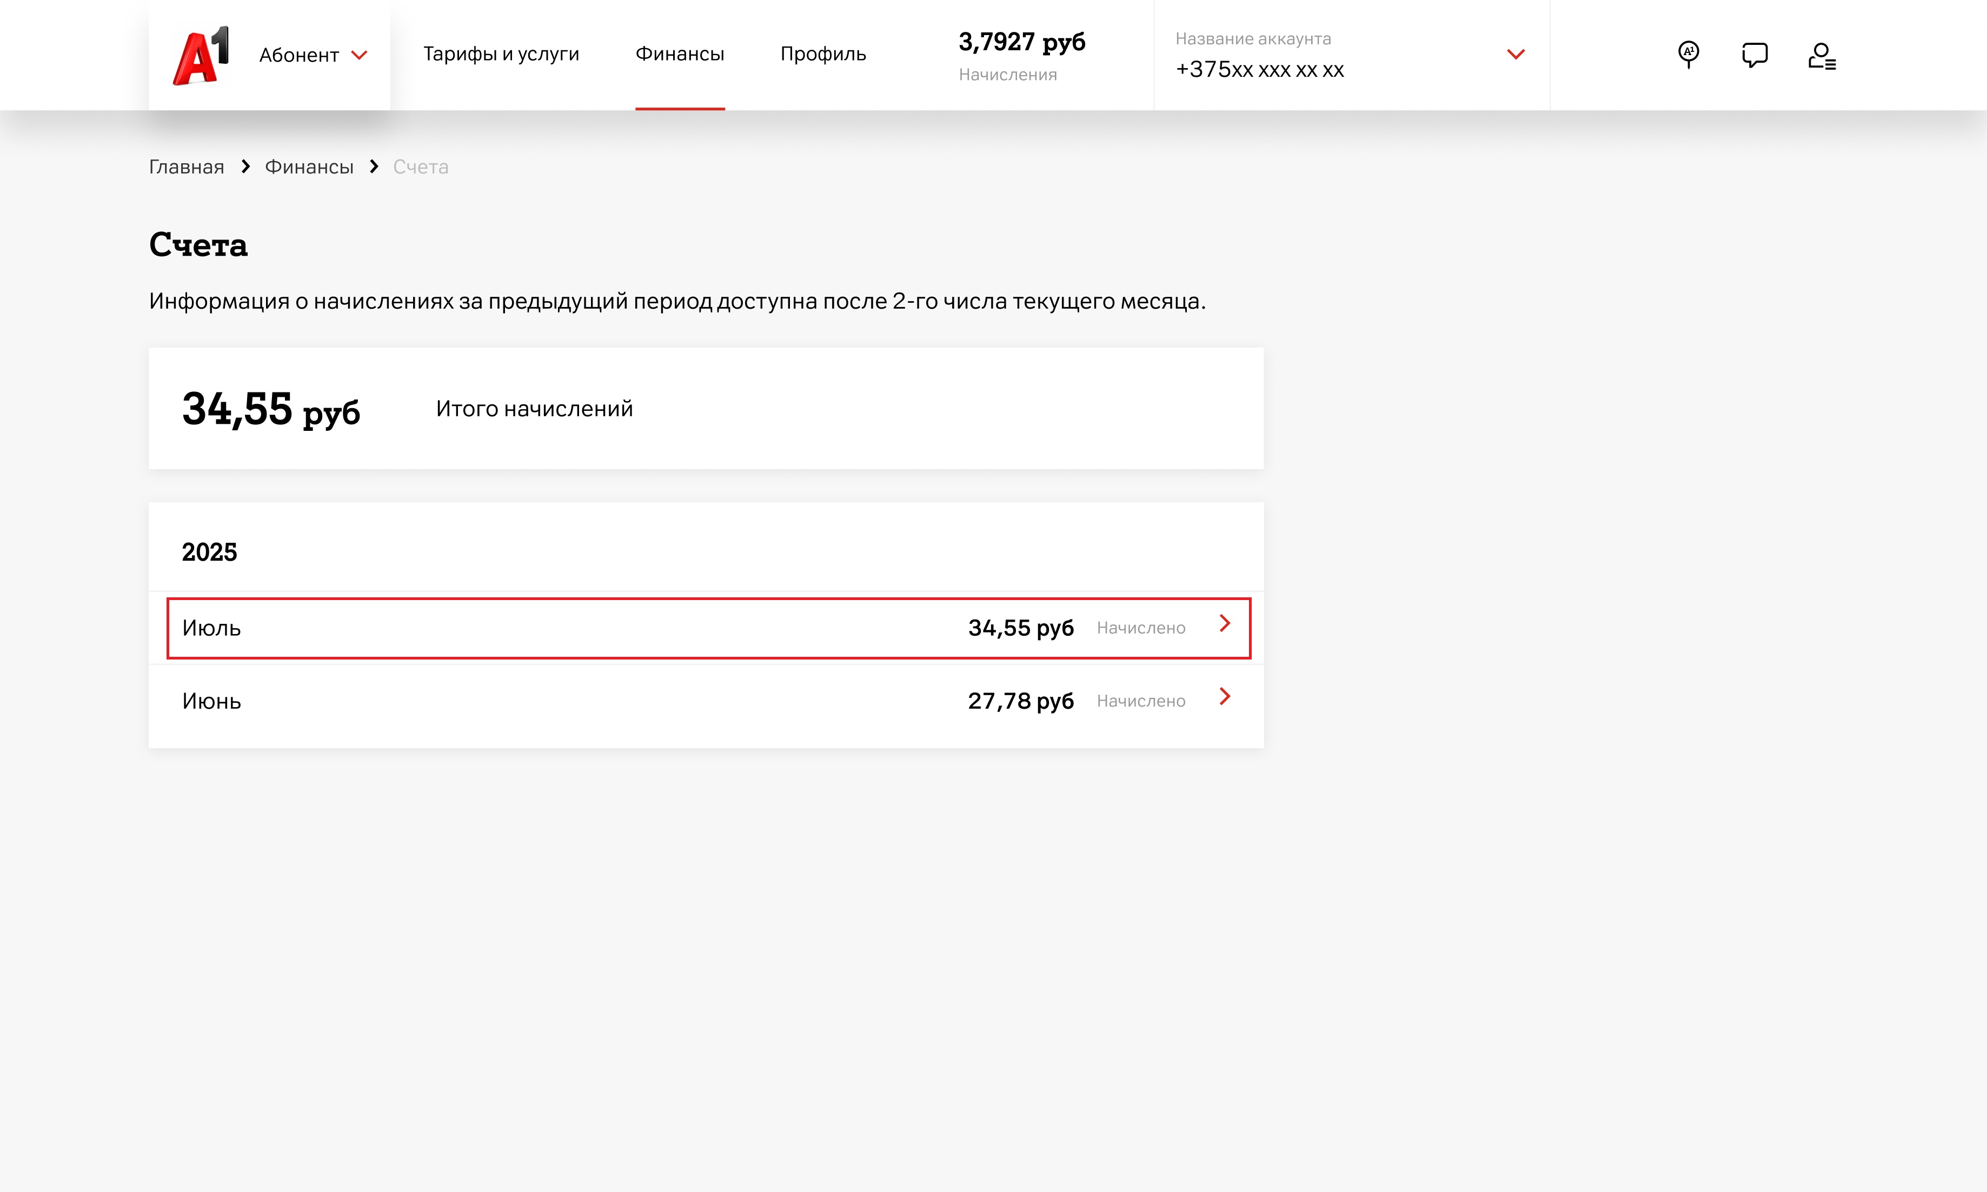The height and width of the screenshot is (1192, 1987).
Task: Open the Тарифы и услуги menu
Action: point(500,54)
